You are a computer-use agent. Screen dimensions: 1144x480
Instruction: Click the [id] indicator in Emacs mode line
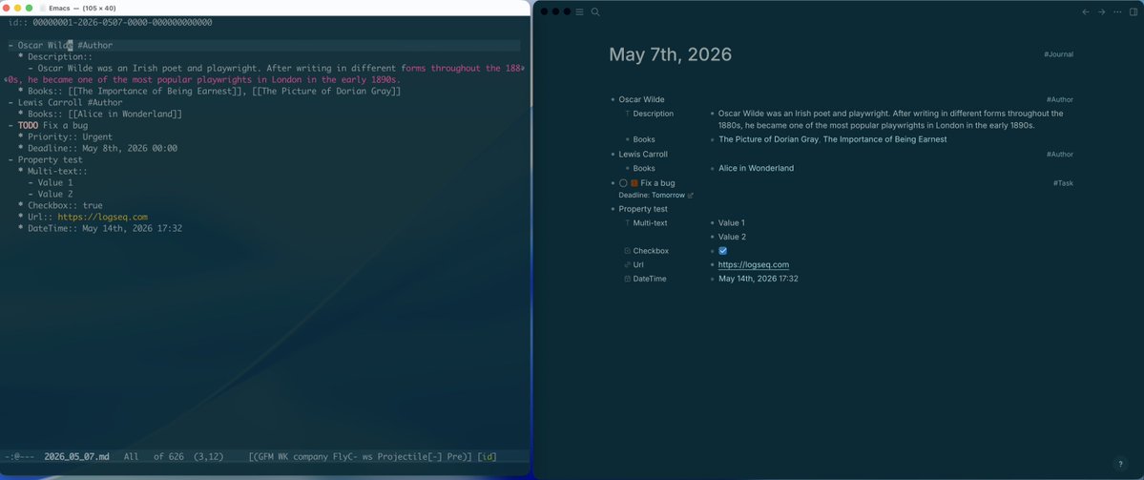pos(488,457)
